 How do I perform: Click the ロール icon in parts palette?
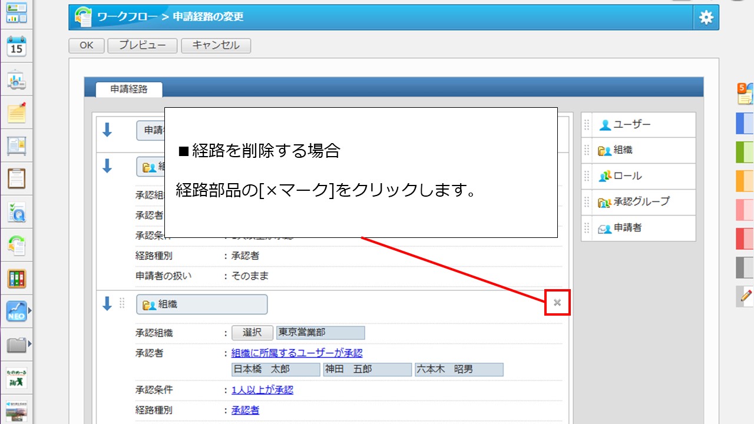coord(605,176)
